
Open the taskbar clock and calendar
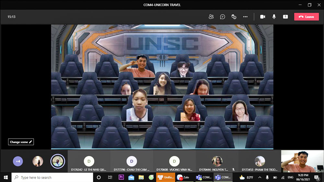[x=303, y=177]
